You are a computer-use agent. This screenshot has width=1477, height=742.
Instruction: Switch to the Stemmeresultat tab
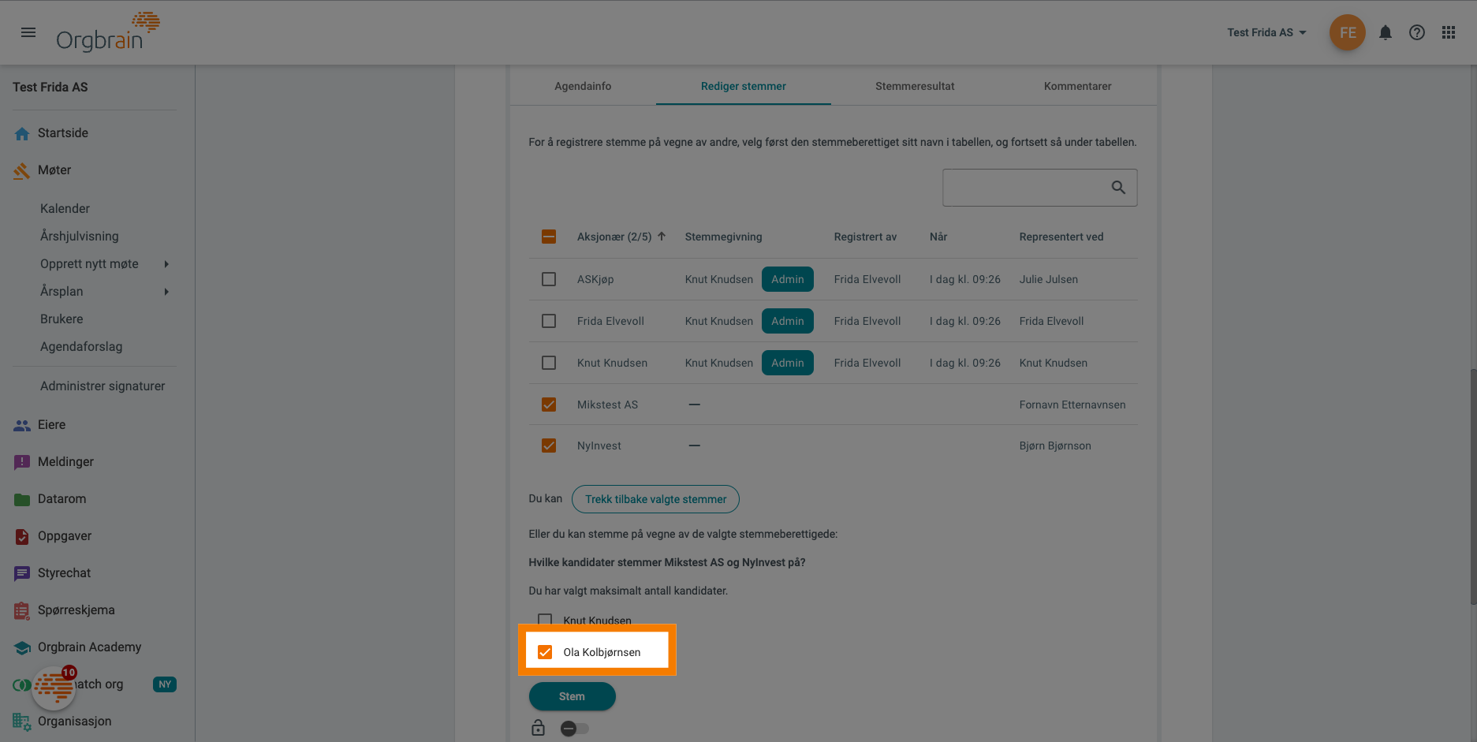point(915,86)
